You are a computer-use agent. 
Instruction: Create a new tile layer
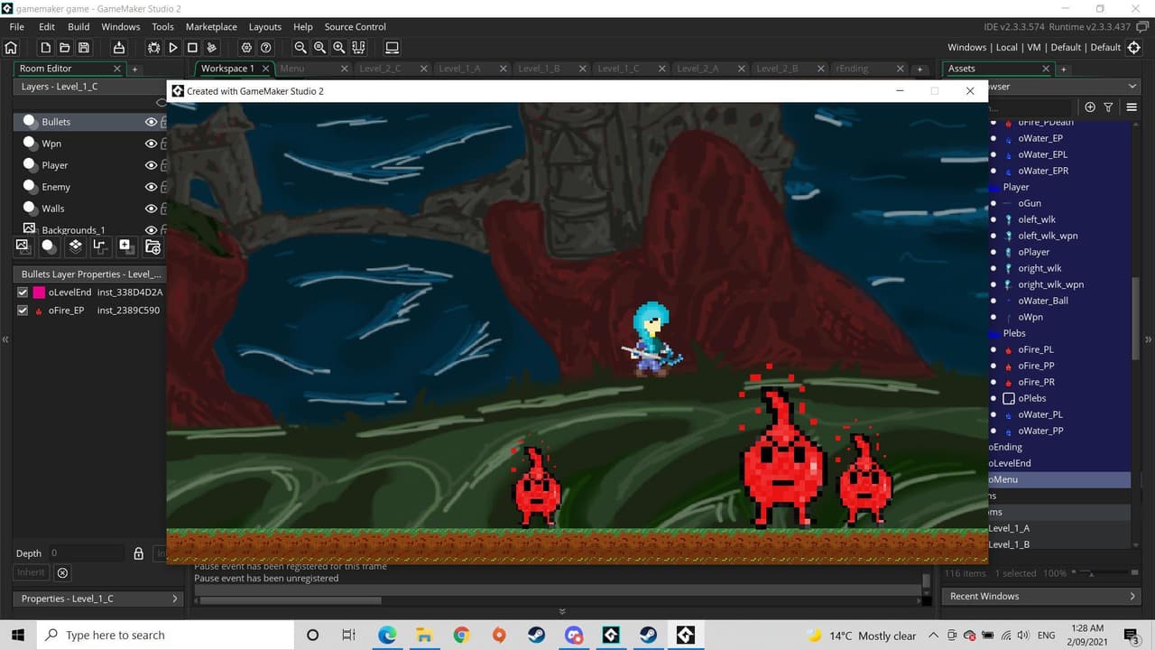click(x=75, y=246)
